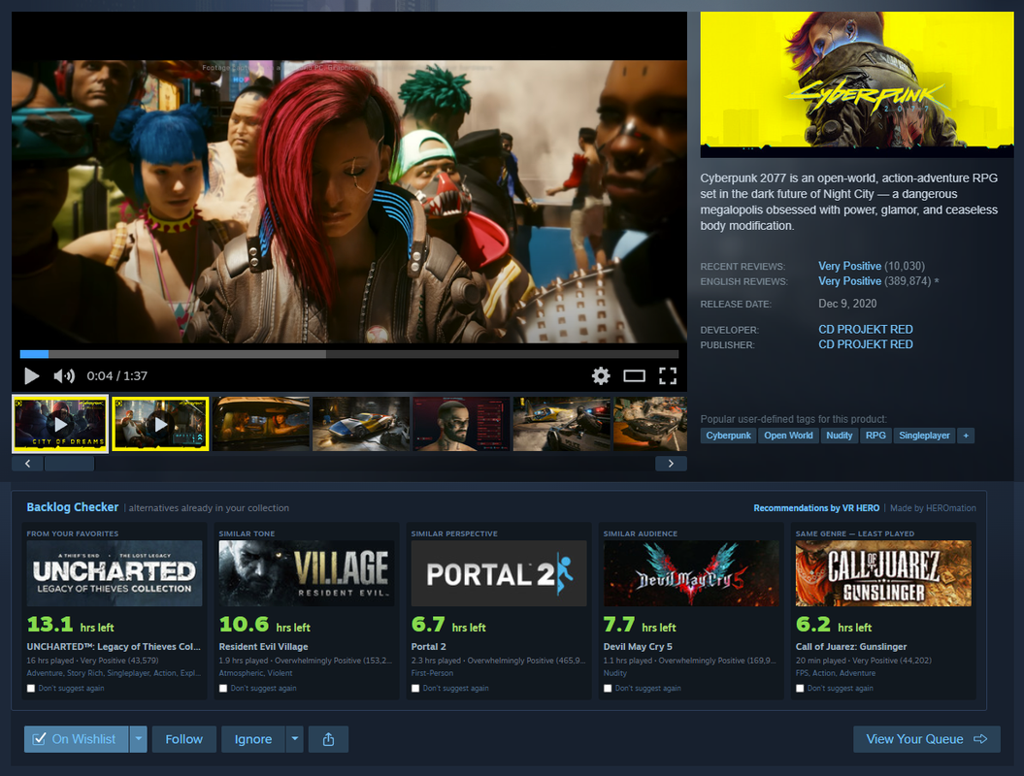Toggle the On Wishlist button

click(76, 739)
